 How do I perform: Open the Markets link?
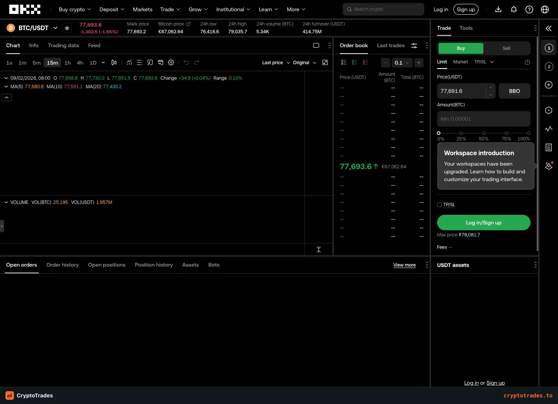143,9
